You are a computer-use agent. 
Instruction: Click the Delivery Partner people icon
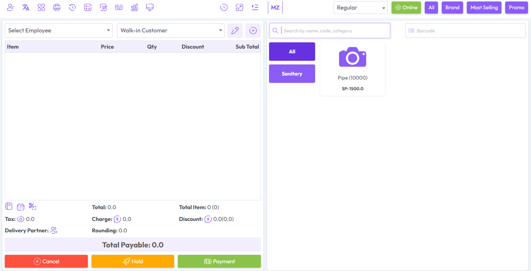point(54,230)
